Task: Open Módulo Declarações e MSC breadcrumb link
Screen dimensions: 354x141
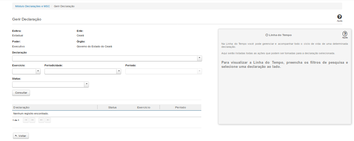Action: tap(33, 6)
